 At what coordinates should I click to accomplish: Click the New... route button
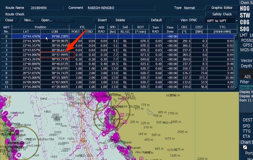click(x=29, y=20)
